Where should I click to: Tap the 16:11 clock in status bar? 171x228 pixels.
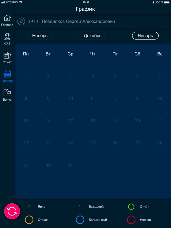[x=86, y=2]
